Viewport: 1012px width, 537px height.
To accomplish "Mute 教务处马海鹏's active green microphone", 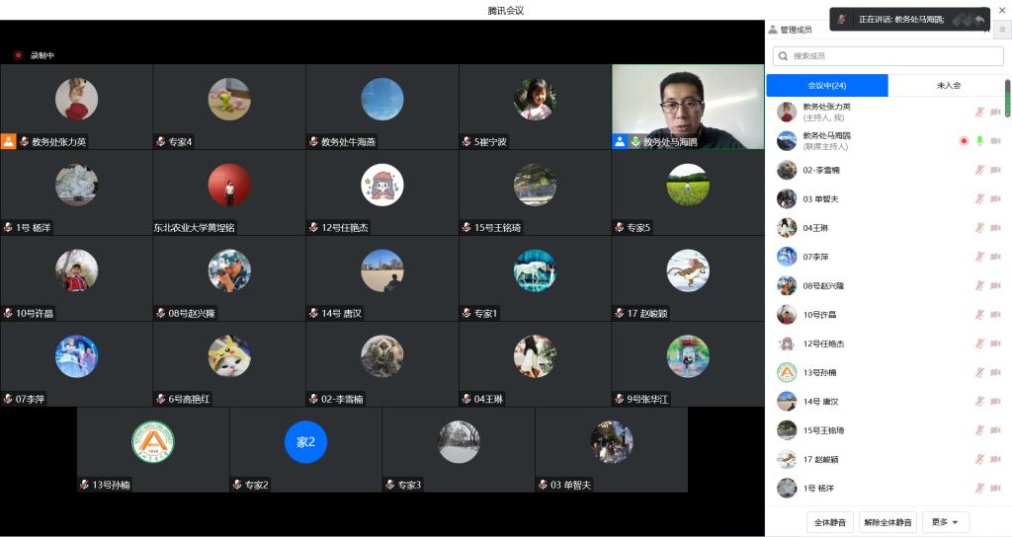I will pos(979,141).
